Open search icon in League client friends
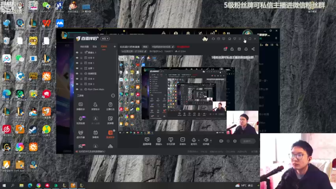 [x=277, y=45]
